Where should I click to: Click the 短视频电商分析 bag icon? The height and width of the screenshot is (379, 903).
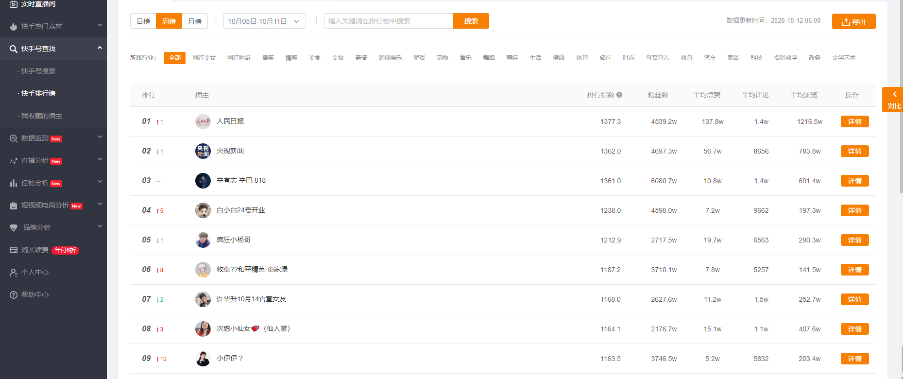pyautogui.click(x=14, y=206)
